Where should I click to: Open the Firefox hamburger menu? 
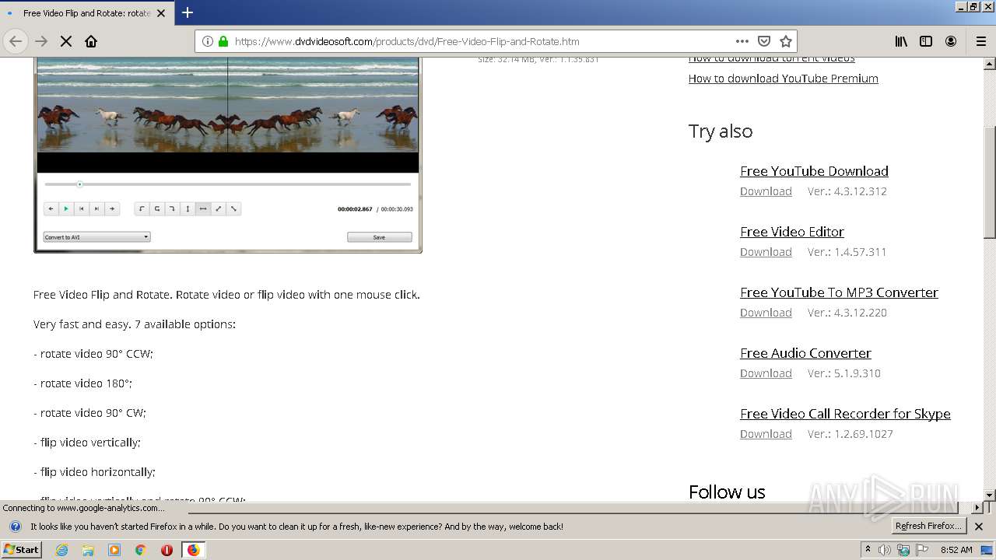tap(981, 41)
